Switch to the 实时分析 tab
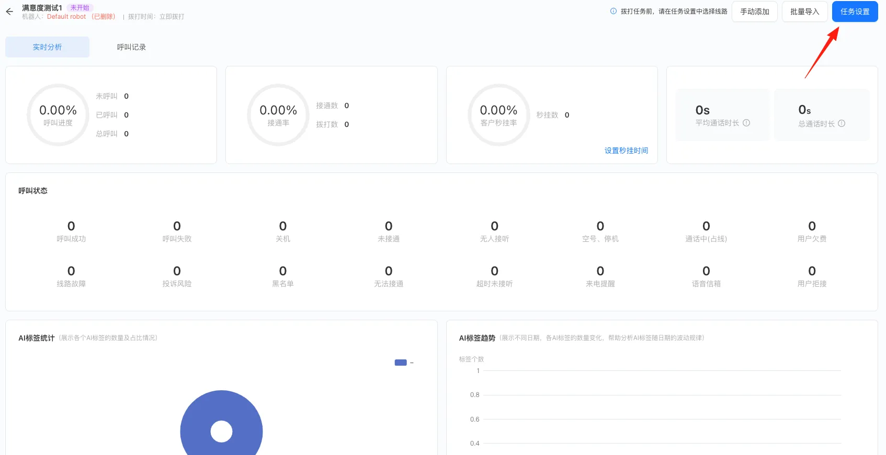Image resolution: width=886 pixels, height=455 pixels. [47, 47]
